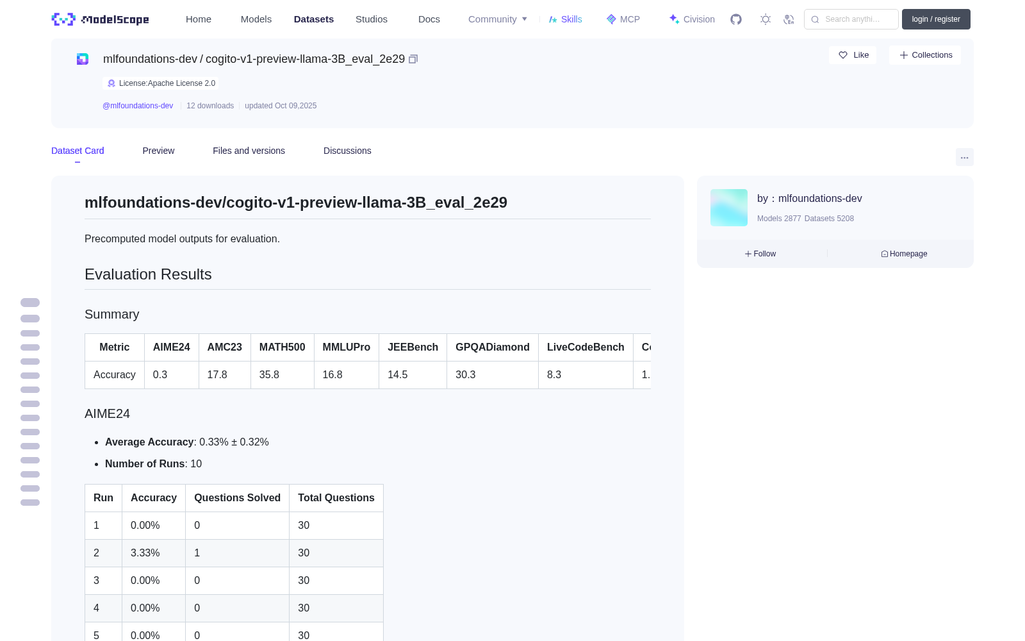Click the @mlfoundations-dev author link
The height and width of the screenshot is (641, 1025).
138,106
